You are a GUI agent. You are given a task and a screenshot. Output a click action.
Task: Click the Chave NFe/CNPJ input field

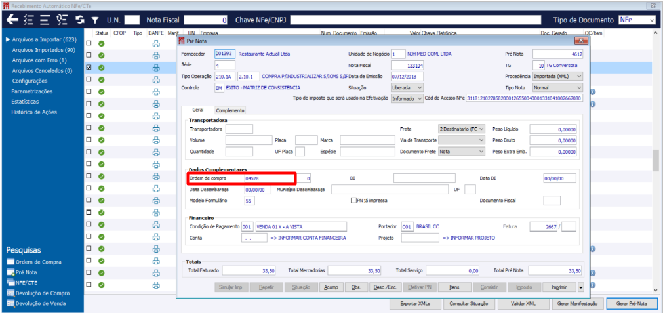coord(416,20)
